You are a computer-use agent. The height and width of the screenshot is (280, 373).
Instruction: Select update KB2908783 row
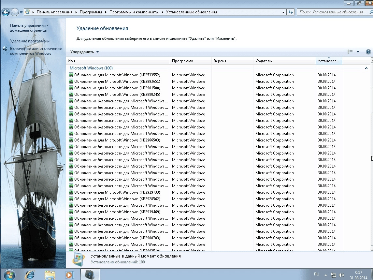coord(205,238)
